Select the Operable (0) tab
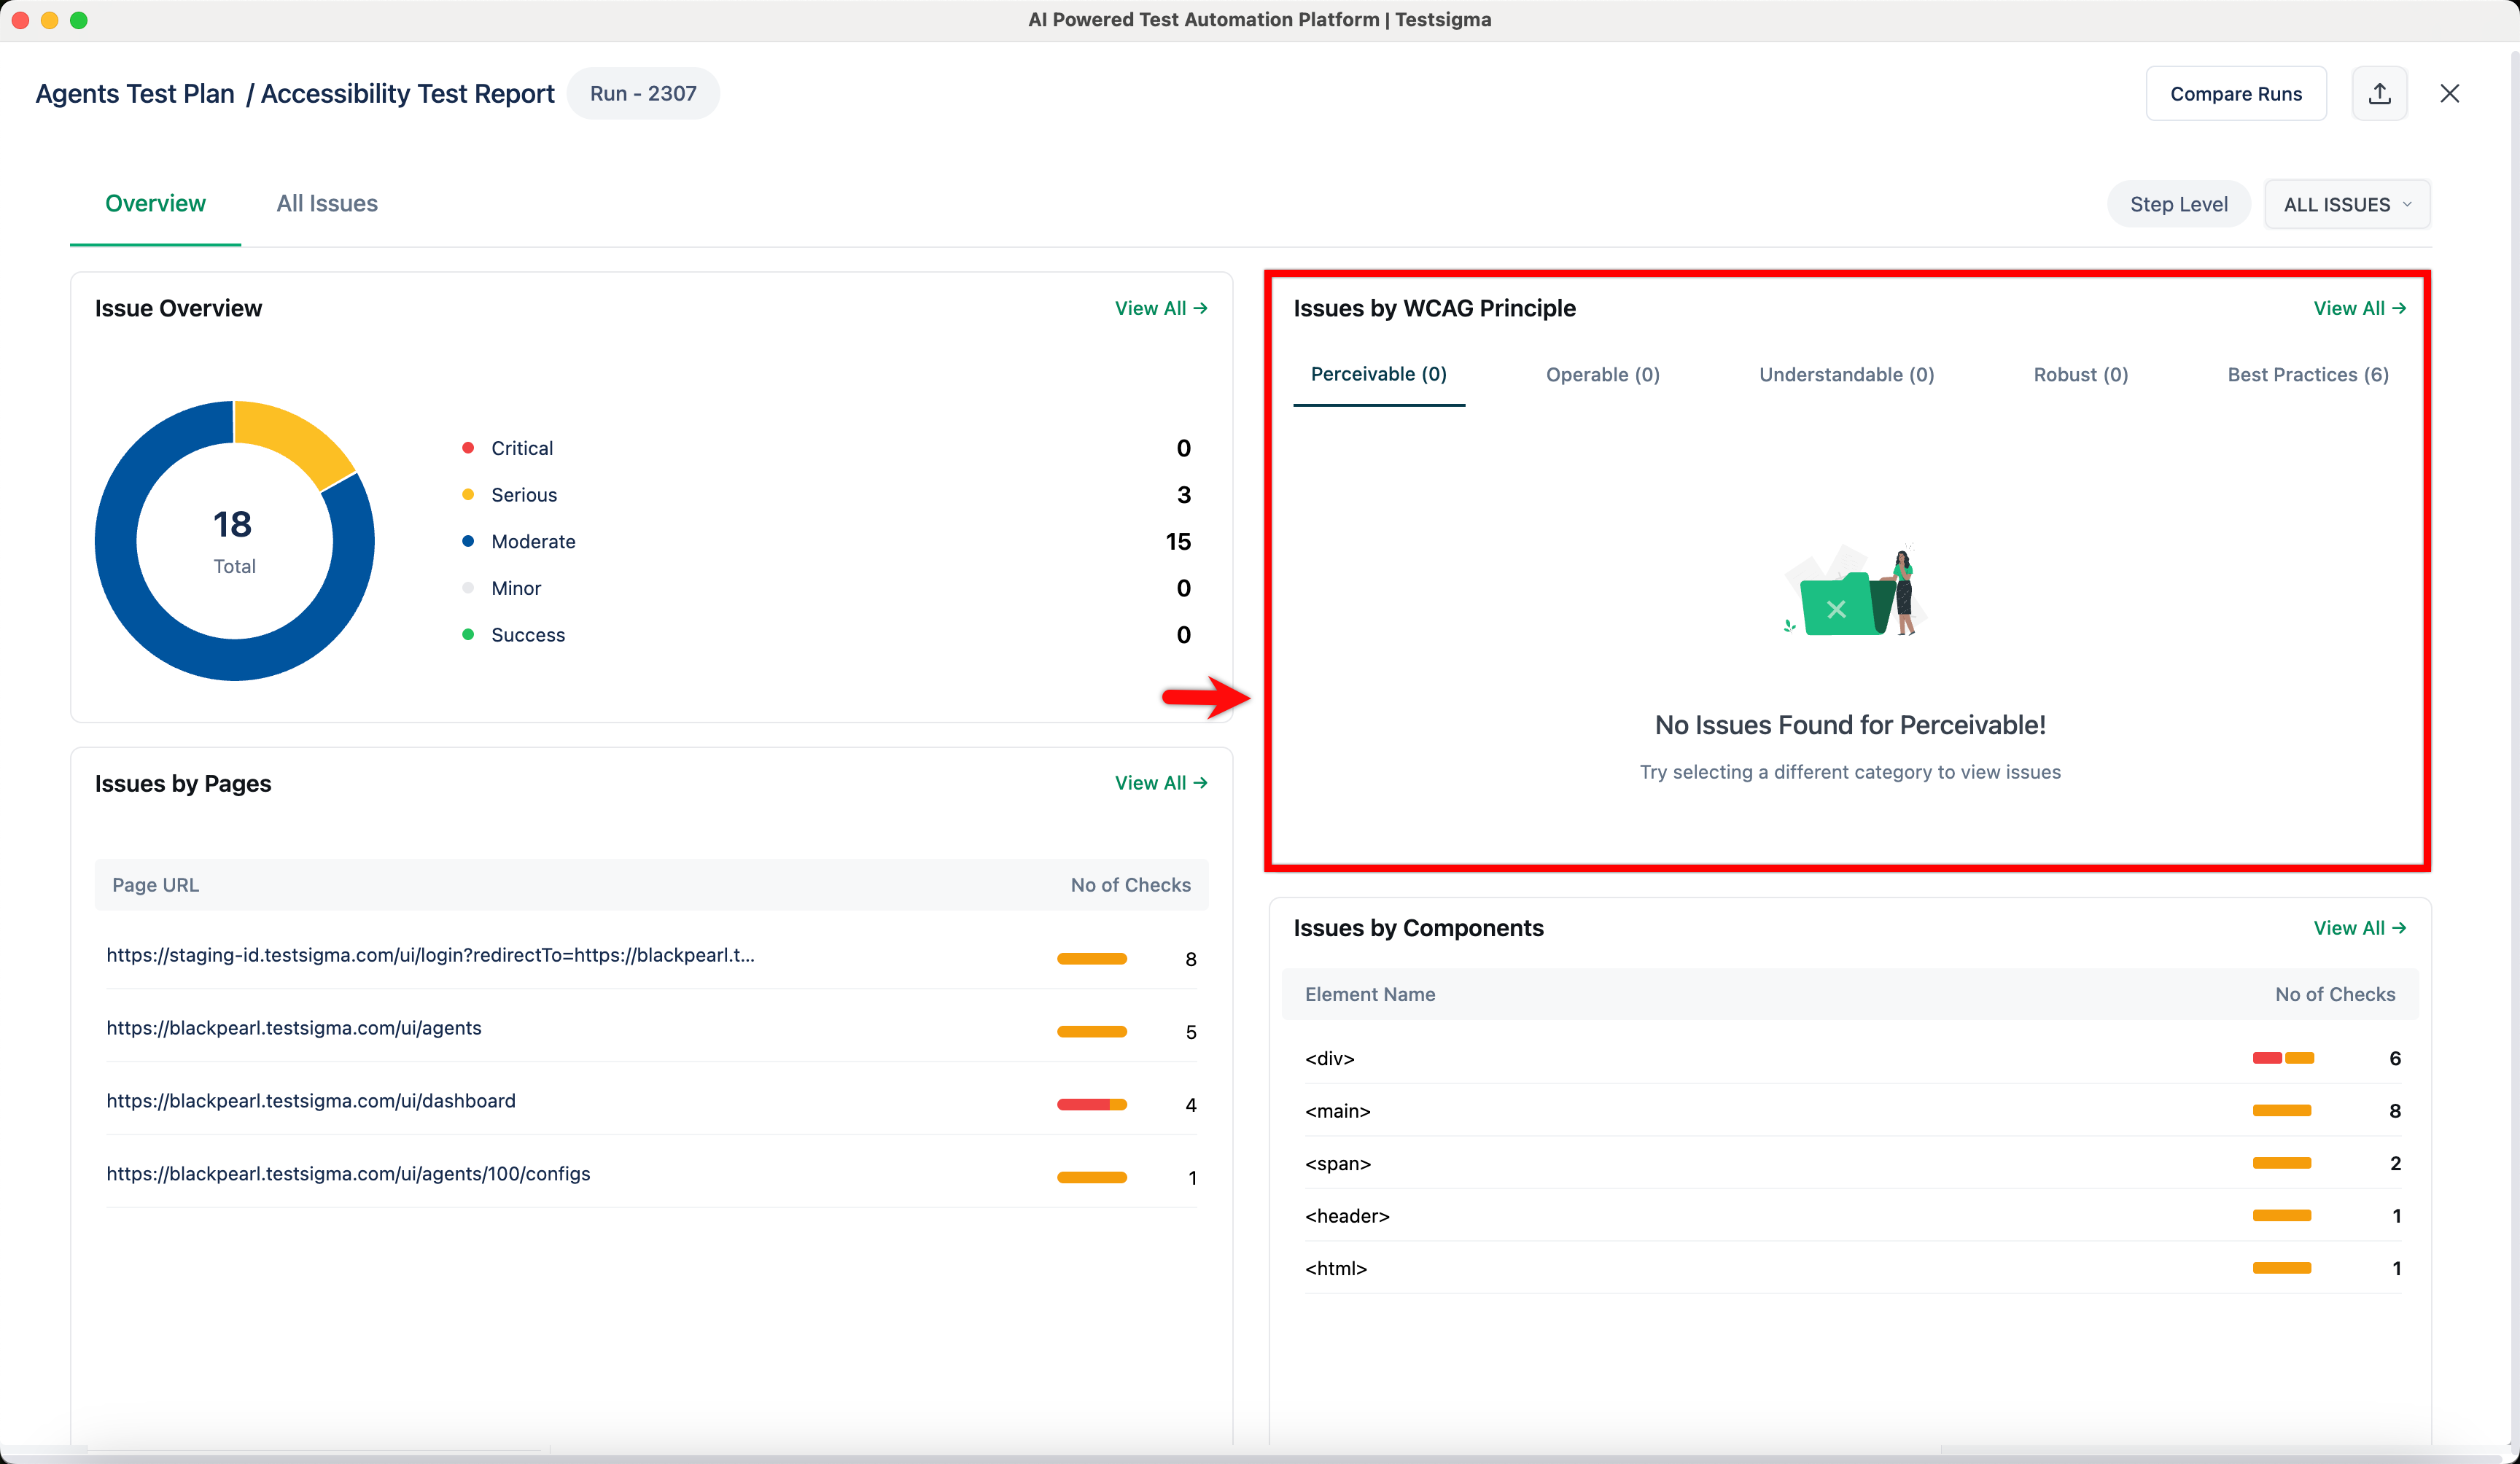2520x1464 pixels. (x=1602, y=375)
